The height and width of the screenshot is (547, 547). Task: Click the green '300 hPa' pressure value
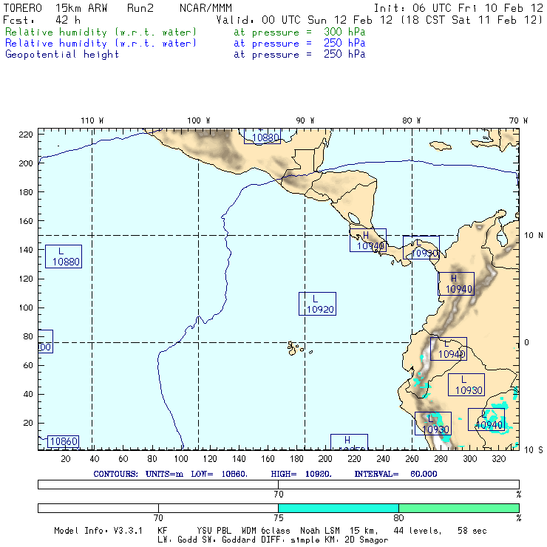click(x=344, y=32)
